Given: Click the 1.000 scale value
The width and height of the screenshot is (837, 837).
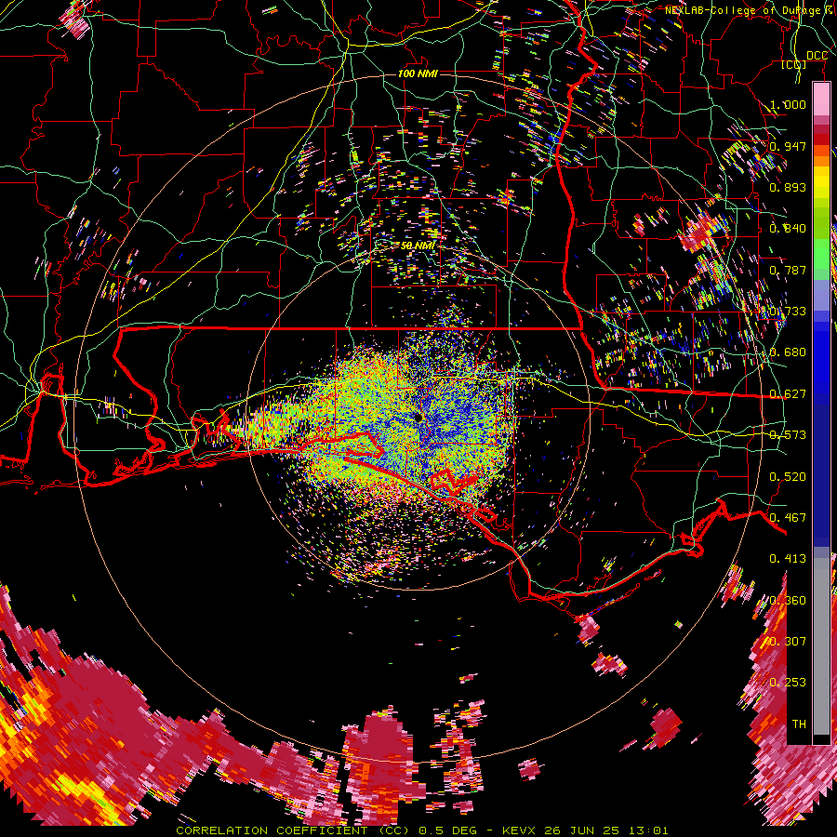Looking at the screenshot, I should pos(788,104).
